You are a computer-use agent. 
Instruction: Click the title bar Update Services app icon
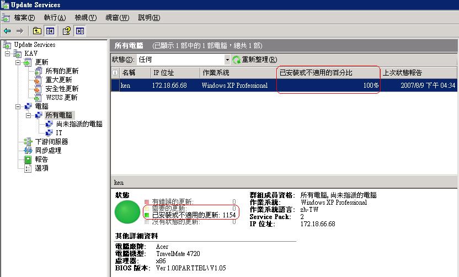point(5,5)
